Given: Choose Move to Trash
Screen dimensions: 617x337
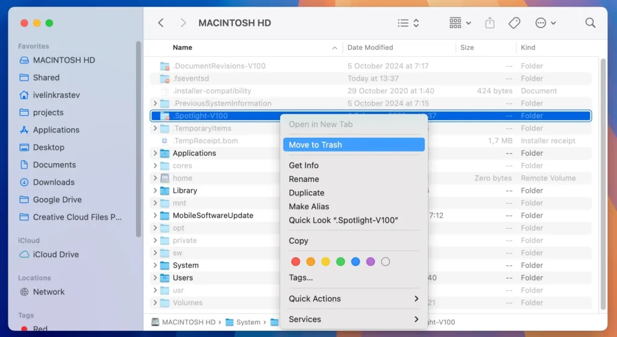Looking at the screenshot, I should coord(354,144).
